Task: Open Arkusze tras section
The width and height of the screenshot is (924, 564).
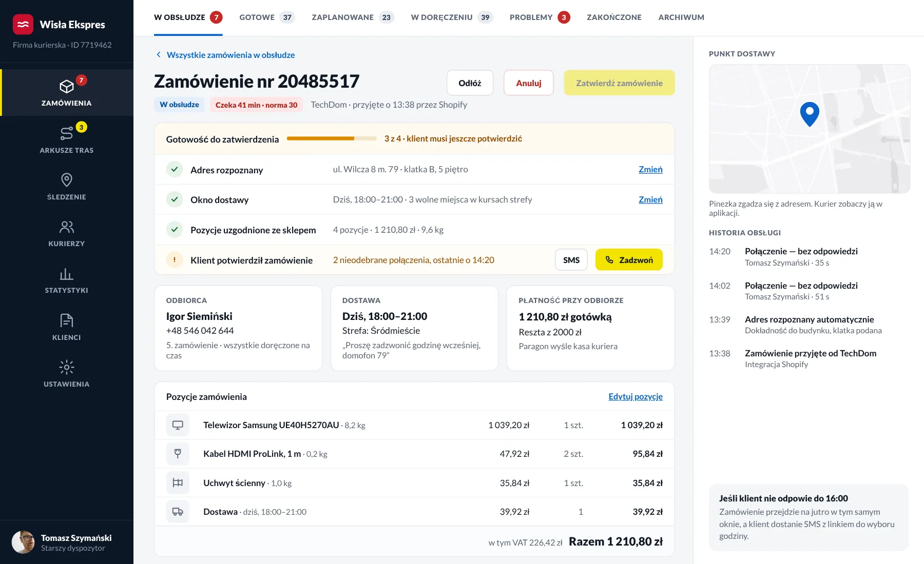Action: (67, 139)
